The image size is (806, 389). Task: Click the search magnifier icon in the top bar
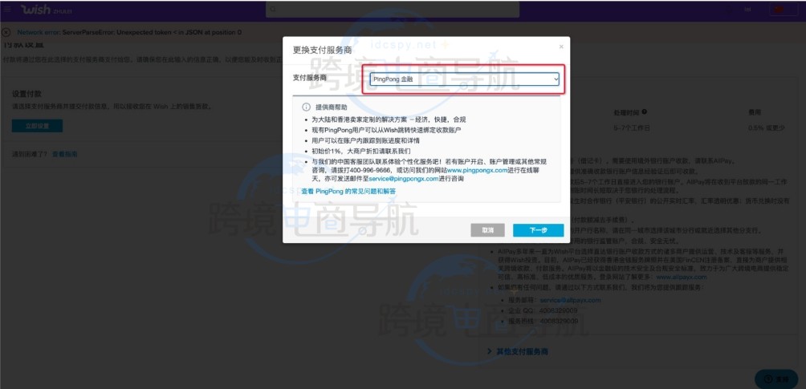(x=273, y=10)
